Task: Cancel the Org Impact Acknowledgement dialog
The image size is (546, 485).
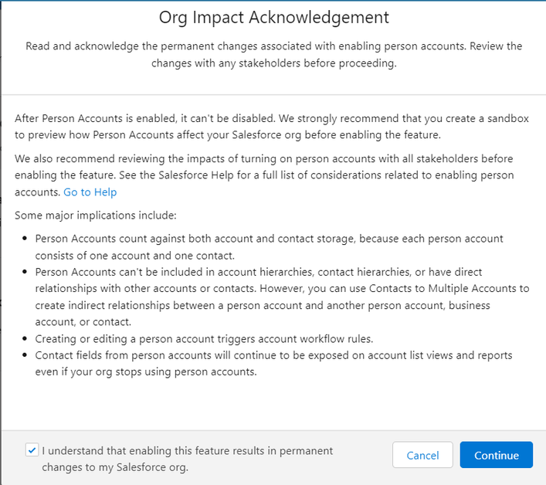Action: [422, 455]
